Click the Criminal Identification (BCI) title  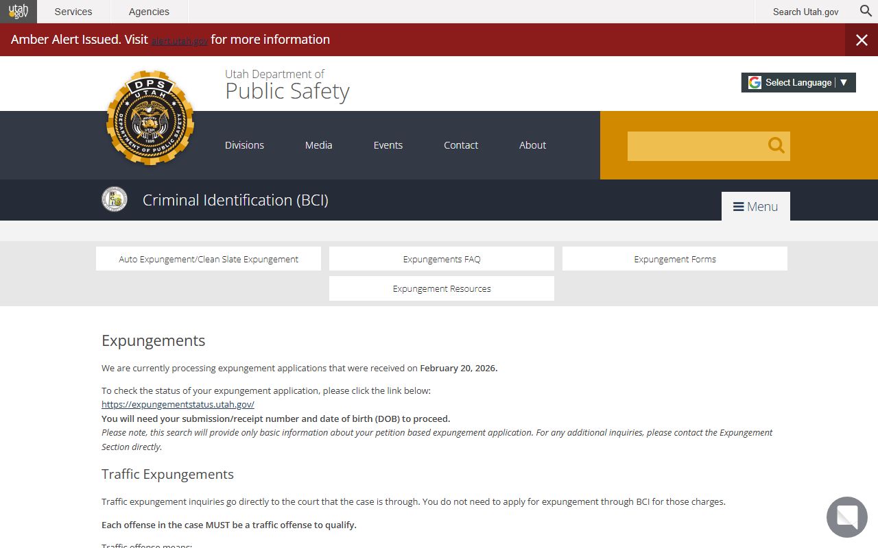(235, 200)
